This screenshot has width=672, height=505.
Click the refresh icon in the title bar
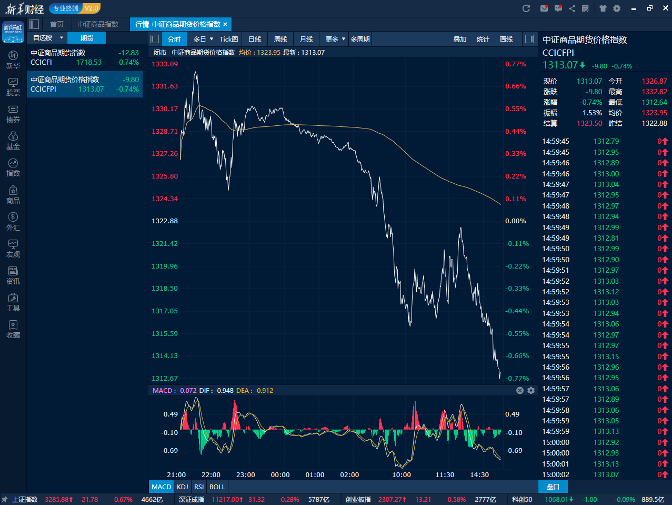click(x=526, y=8)
